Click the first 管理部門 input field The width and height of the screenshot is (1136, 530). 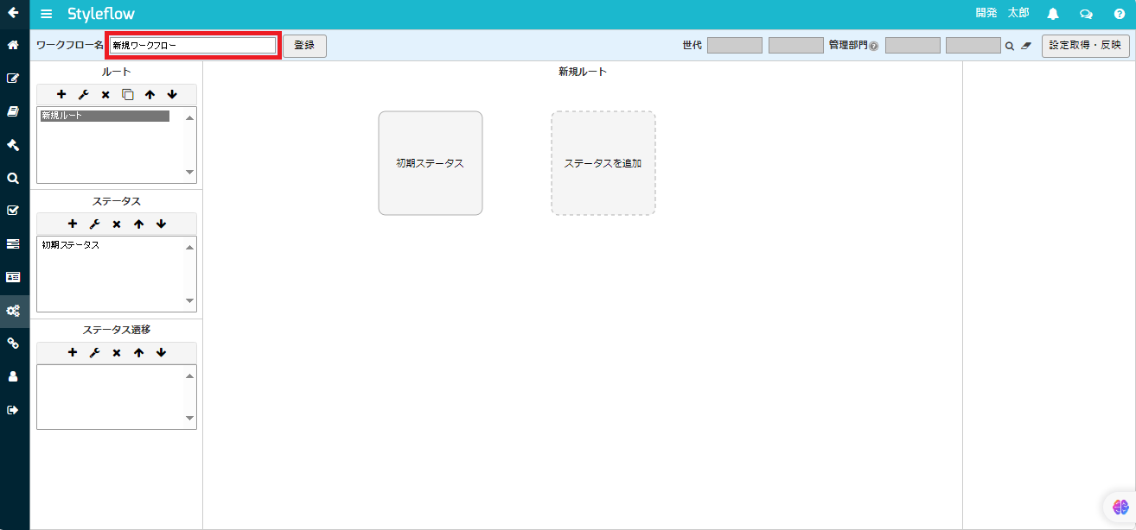(913, 46)
